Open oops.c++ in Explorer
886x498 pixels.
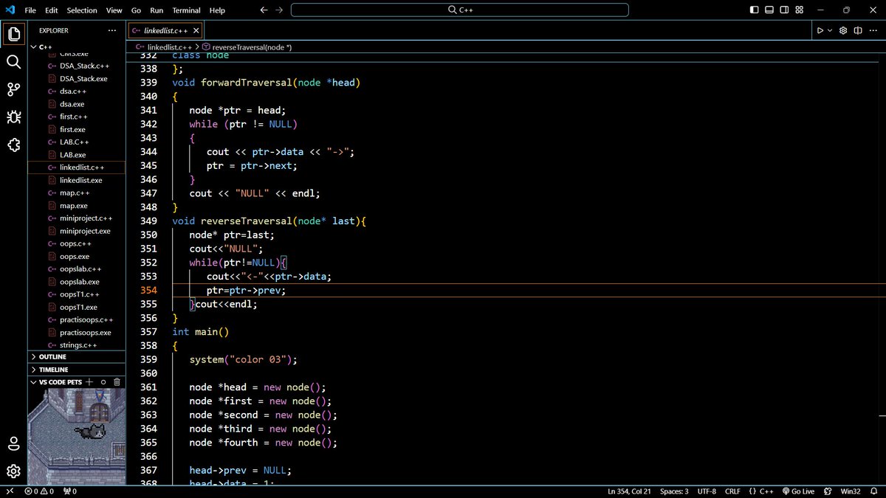[x=77, y=243]
